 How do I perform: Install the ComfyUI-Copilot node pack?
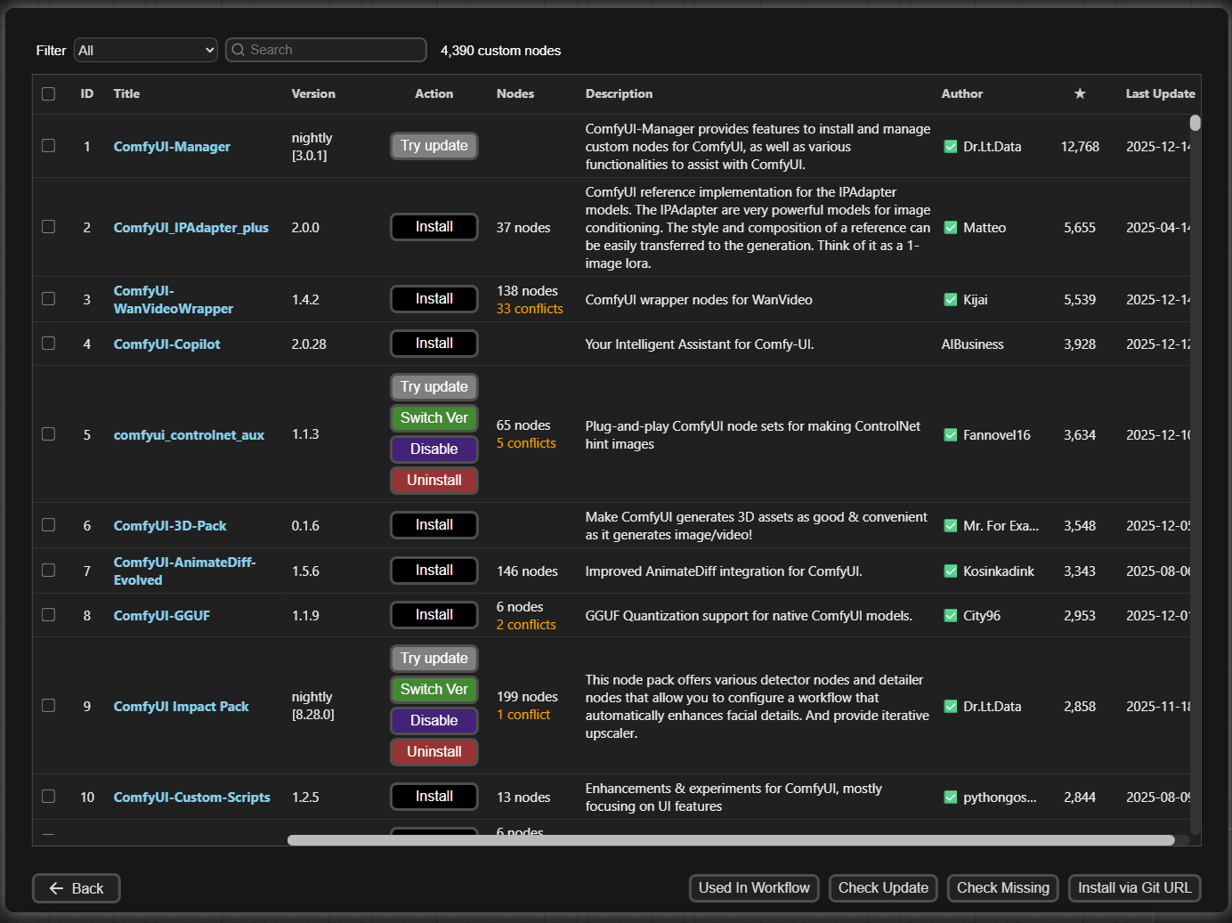(x=434, y=344)
